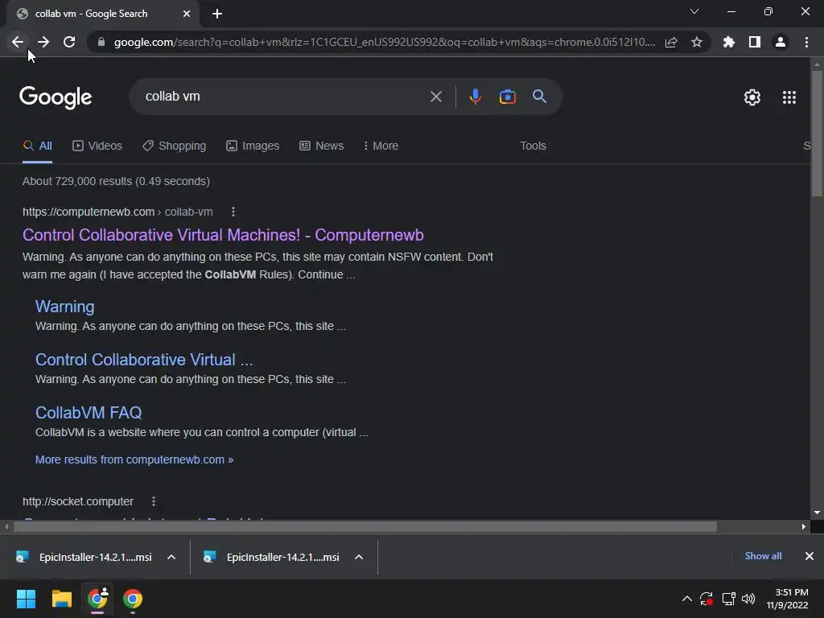Click the scroll right arrow

[x=804, y=526]
